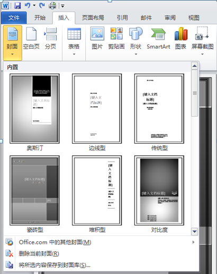Click the save to cover gallery icon
Image resolution: width=217 pixels, height=274 pixels.
9,264
